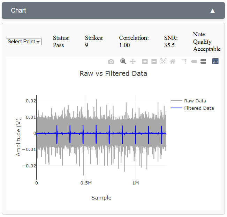
Task: Enable show closest data on hover
Action: coord(194,62)
